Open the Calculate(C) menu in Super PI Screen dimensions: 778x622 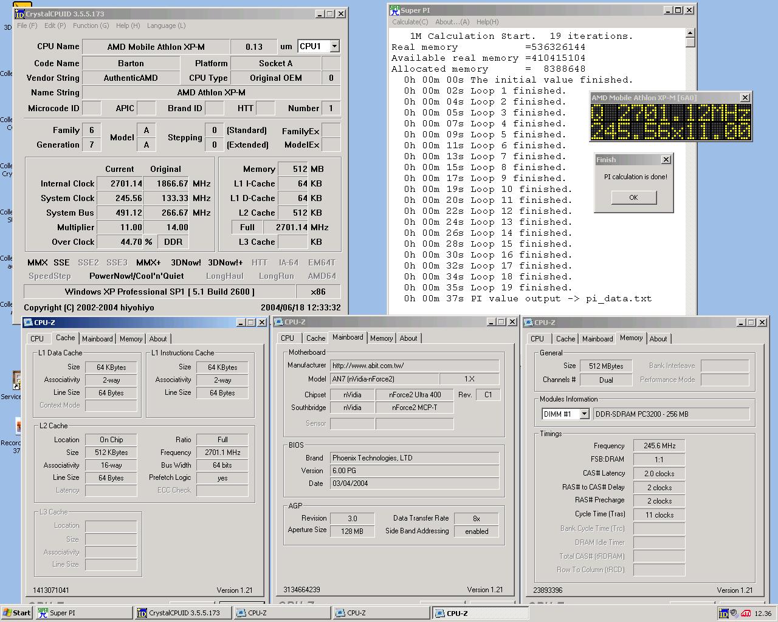pos(410,22)
